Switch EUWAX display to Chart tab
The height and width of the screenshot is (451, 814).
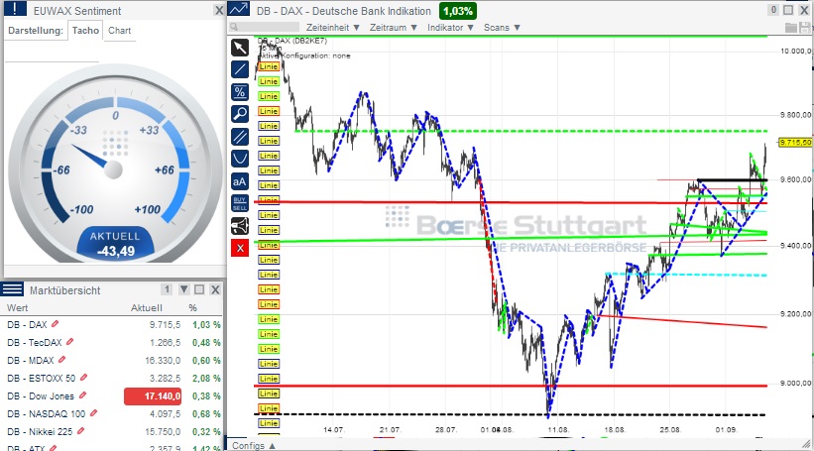tap(119, 30)
